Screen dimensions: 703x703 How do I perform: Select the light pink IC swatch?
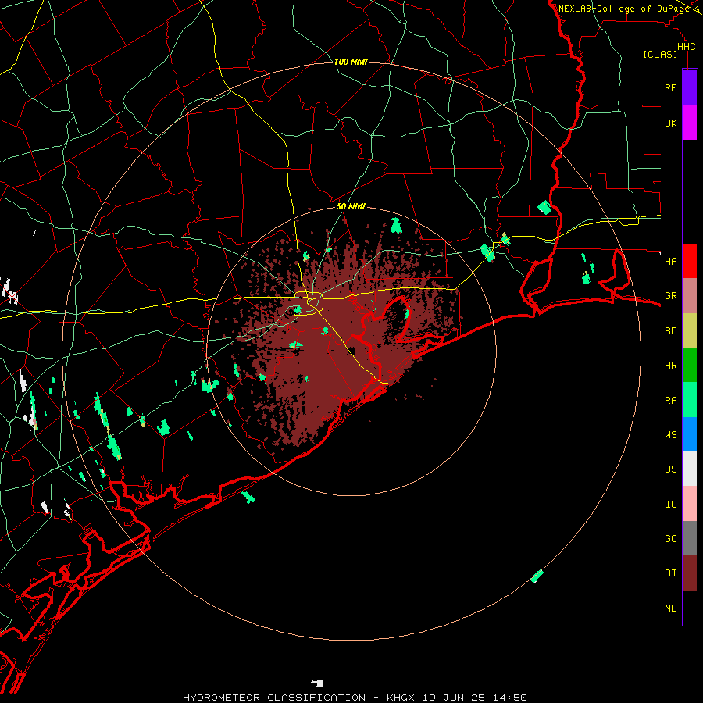[x=690, y=504]
